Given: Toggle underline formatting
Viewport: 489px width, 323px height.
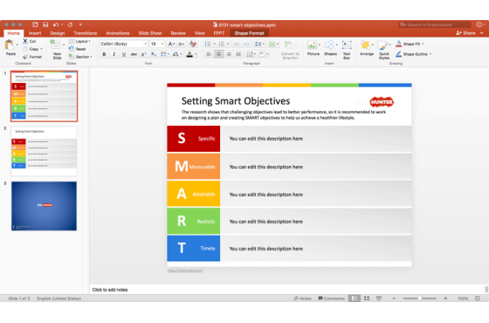Looking at the screenshot, I should pyautogui.click(x=124, y=54).
